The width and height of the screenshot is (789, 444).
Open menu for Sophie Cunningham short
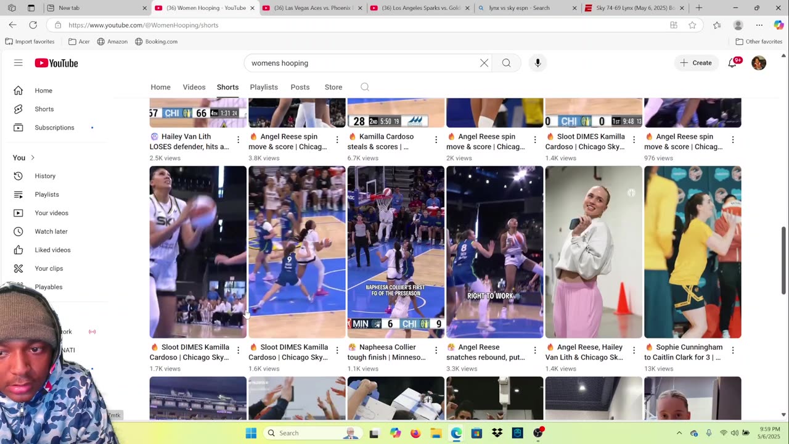733,350
